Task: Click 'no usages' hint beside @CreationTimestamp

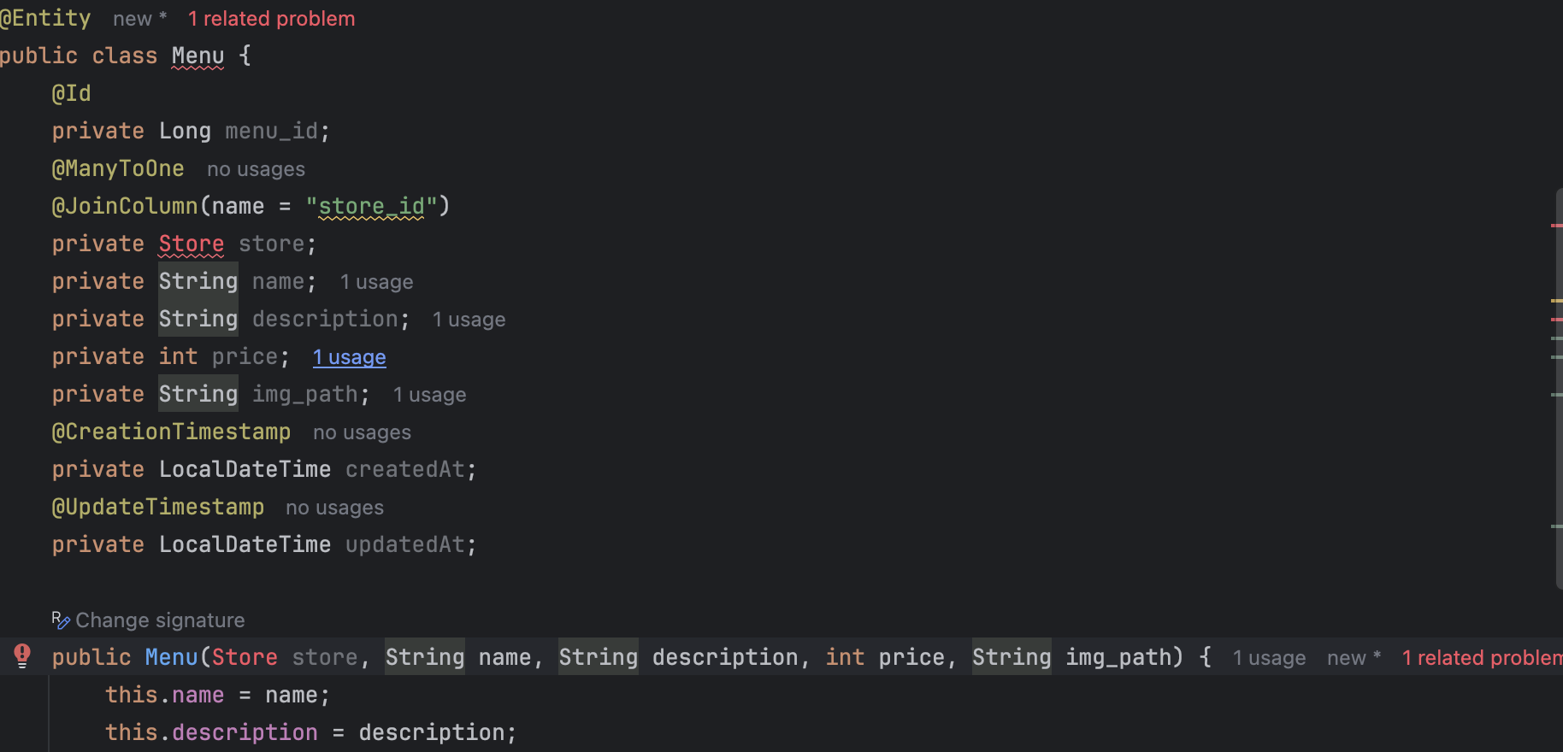Action: pos(362,432)
